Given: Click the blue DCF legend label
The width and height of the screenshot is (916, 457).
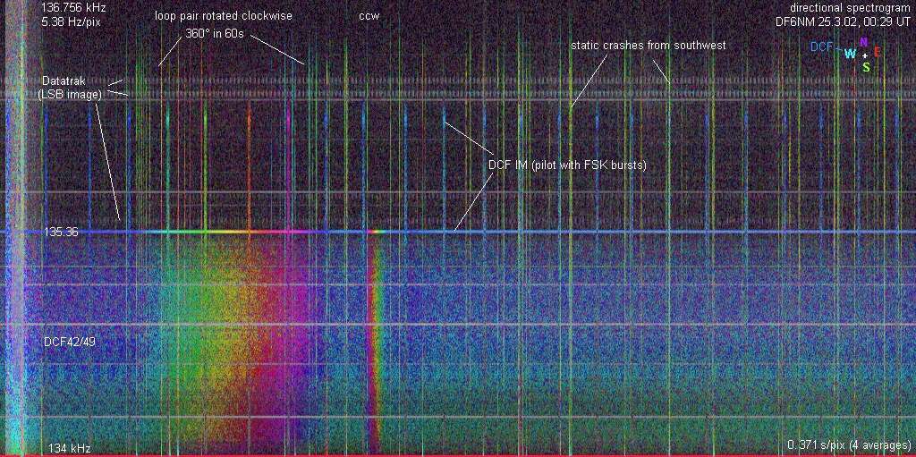Looking at the screenshot, I should point(821,47).
